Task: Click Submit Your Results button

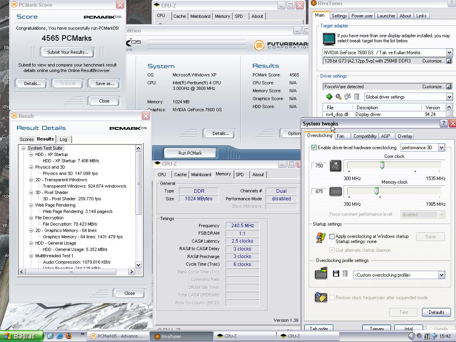Action: pos(67,52)
